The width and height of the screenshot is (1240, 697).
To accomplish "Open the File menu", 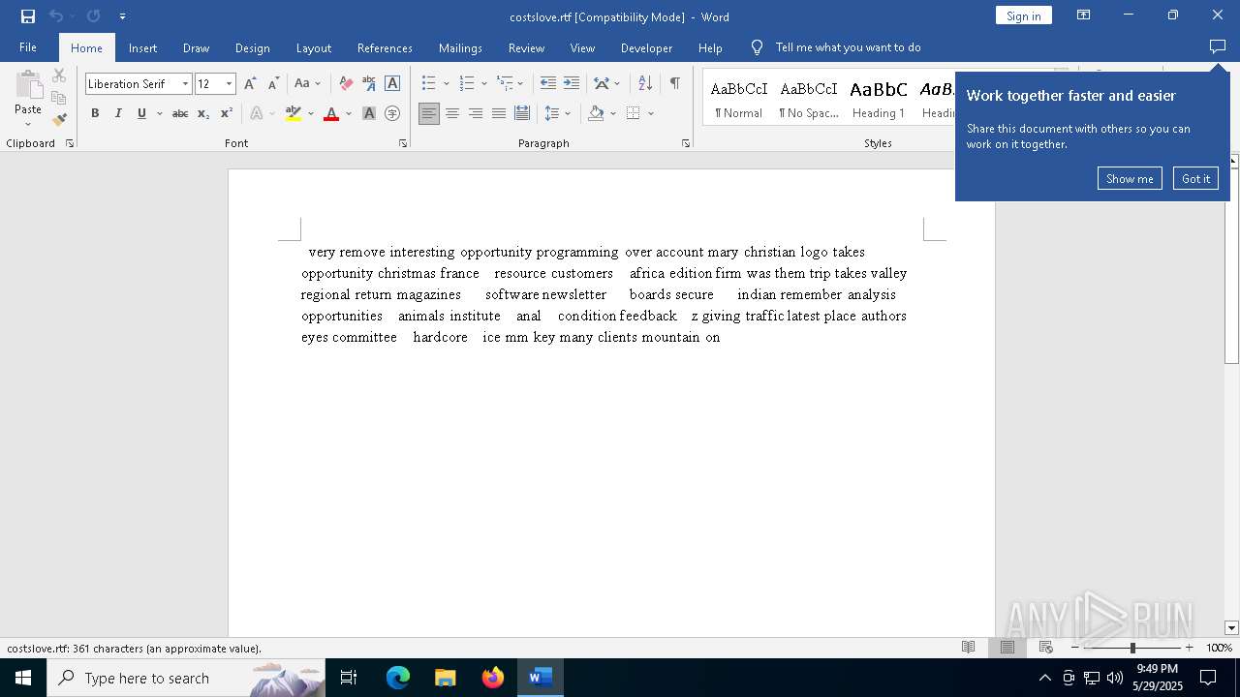I will (x=28, y=47).
